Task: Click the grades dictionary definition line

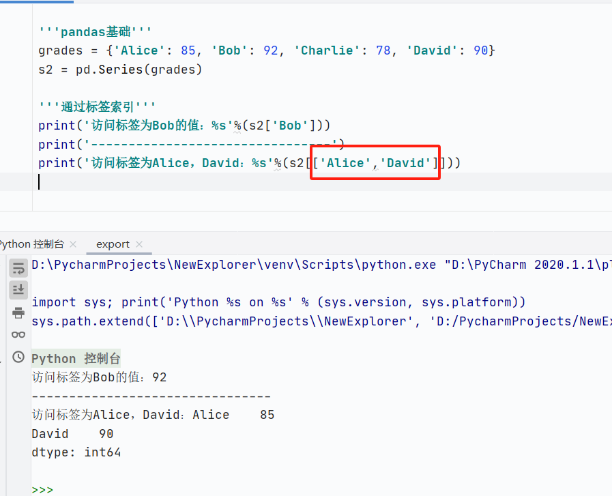Action: (267, 50)
